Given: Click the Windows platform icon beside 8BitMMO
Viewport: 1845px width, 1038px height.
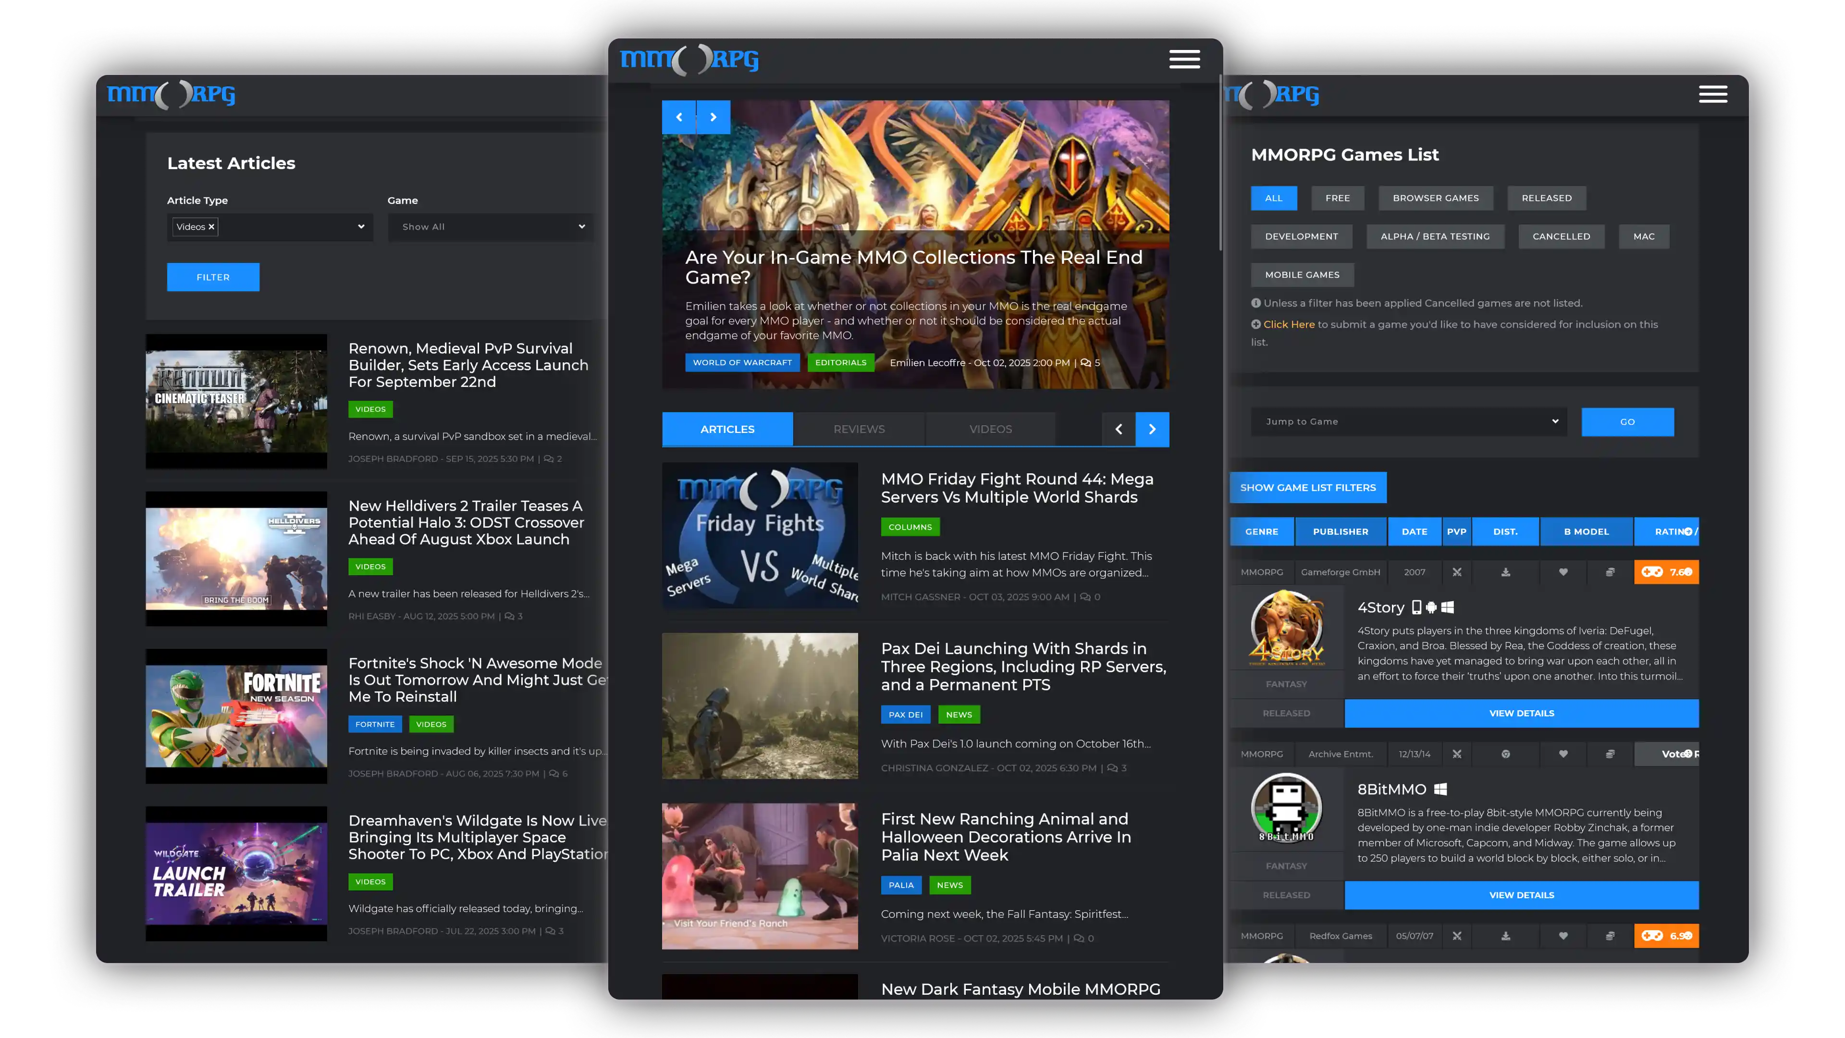Looking at the screenshot, I should (1441, 789).
